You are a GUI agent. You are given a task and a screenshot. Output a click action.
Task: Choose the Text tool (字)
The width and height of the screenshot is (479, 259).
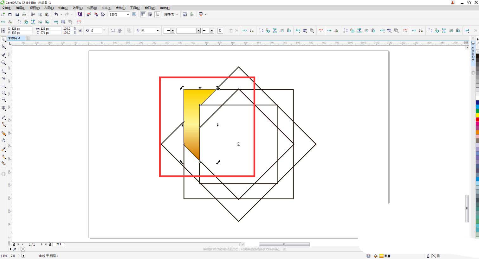click(4, 108)
